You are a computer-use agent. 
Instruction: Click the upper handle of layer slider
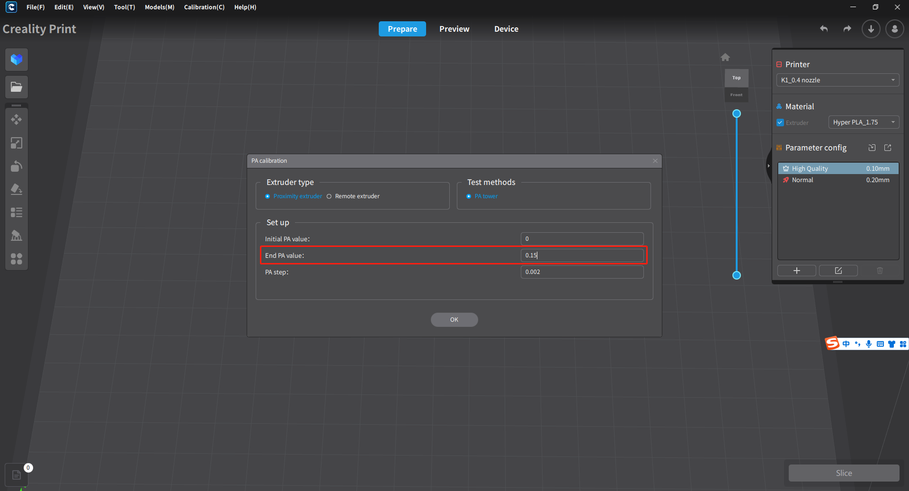(737, 114)
